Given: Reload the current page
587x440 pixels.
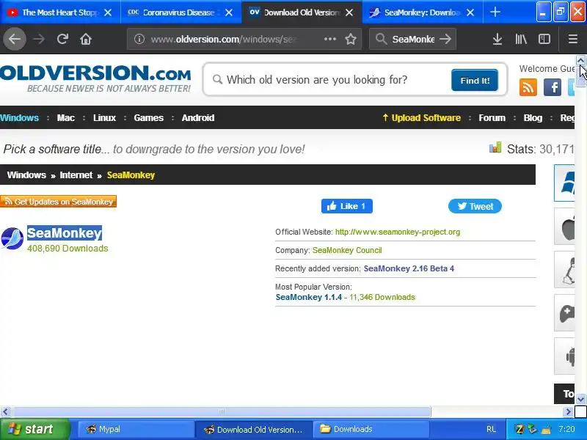Looking at the screenshot, I should 62,39.
